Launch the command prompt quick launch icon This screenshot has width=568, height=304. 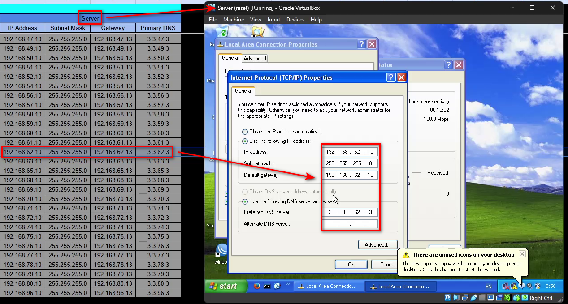click(x=267, y=286)
